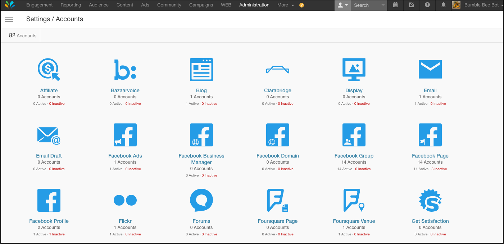This screenshot has height=244, width=504.
Task: Open the WEB menu
Action: (x=226, y=5)
